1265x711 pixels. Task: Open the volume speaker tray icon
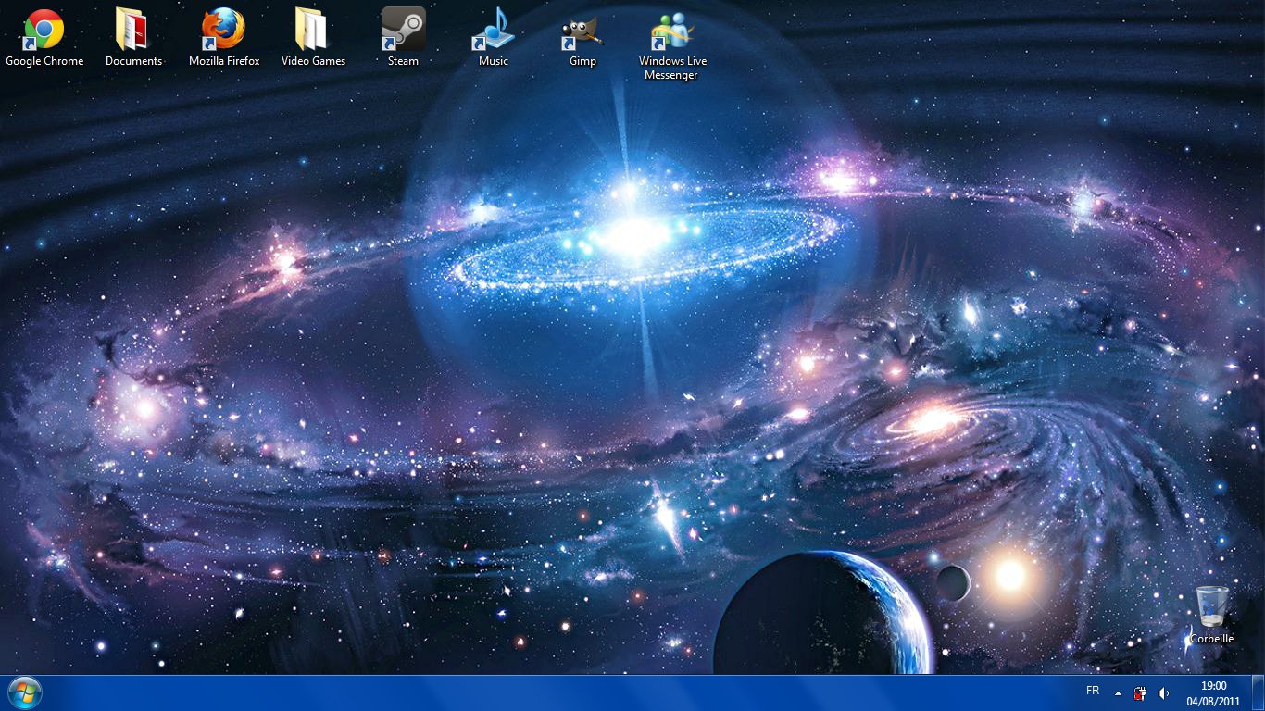[1163, 693]
